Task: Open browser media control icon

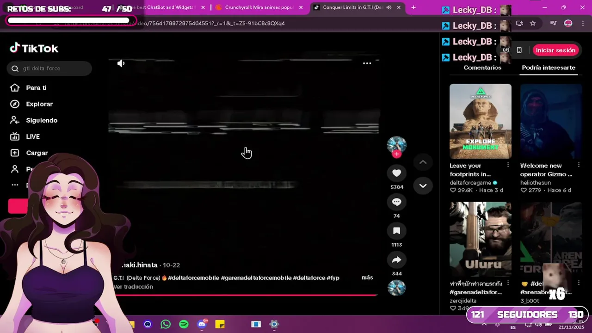Action: [x=553, y=23]
